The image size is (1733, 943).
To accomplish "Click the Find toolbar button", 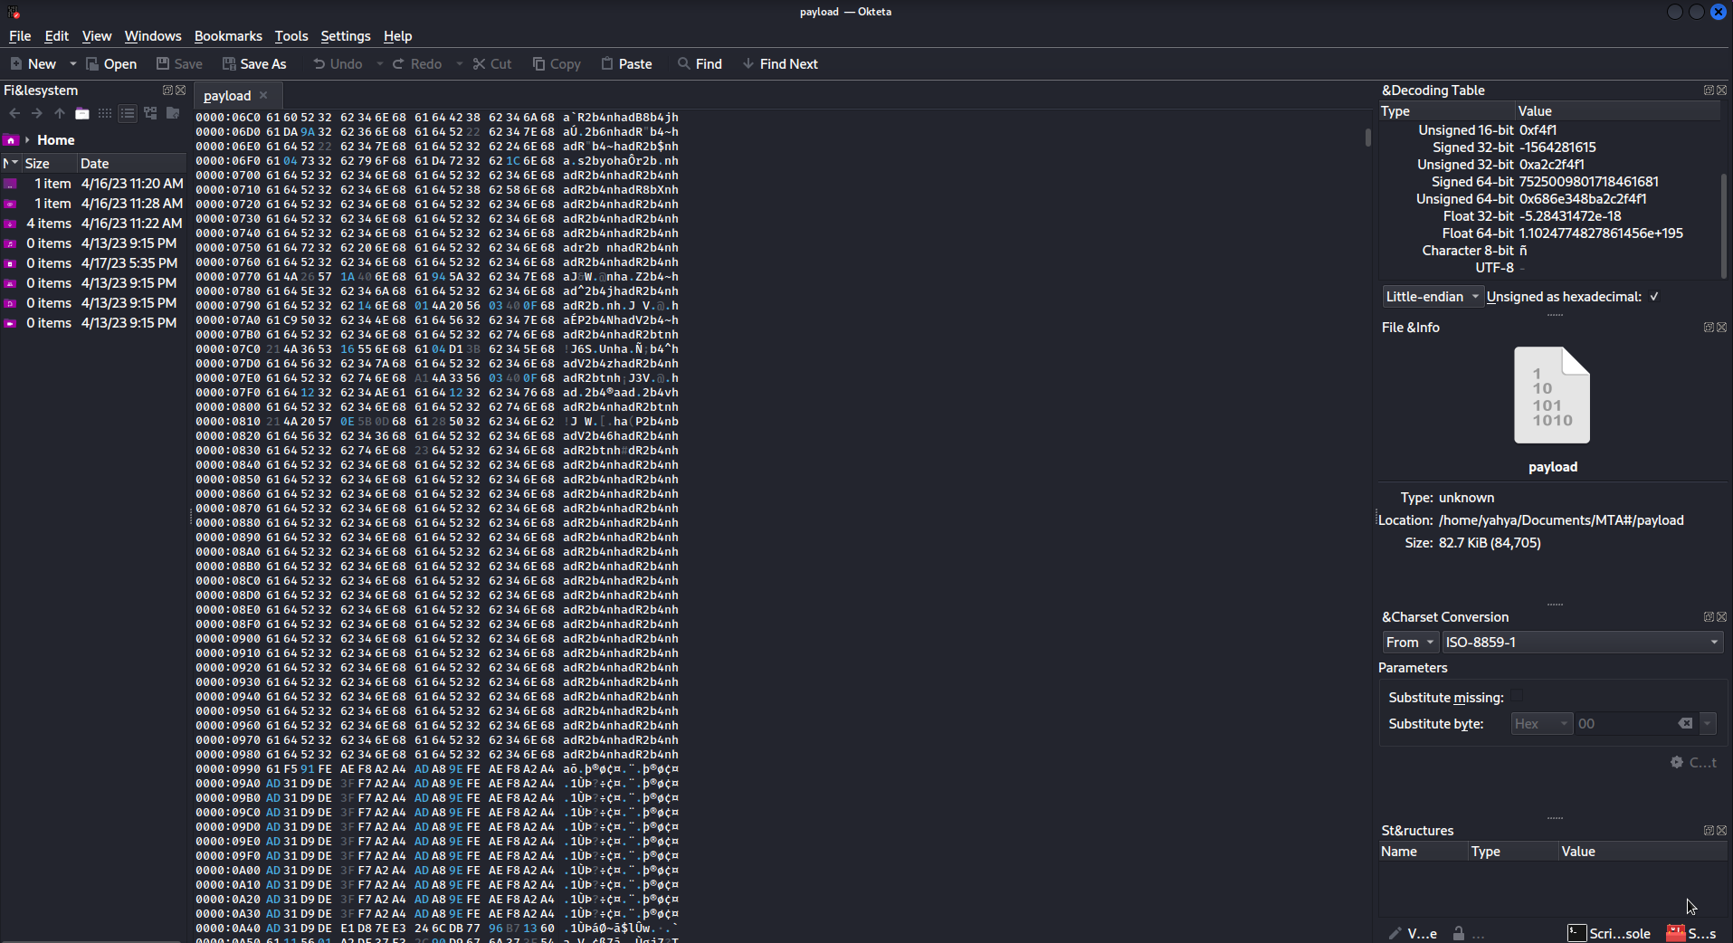I will pos(700,64).
